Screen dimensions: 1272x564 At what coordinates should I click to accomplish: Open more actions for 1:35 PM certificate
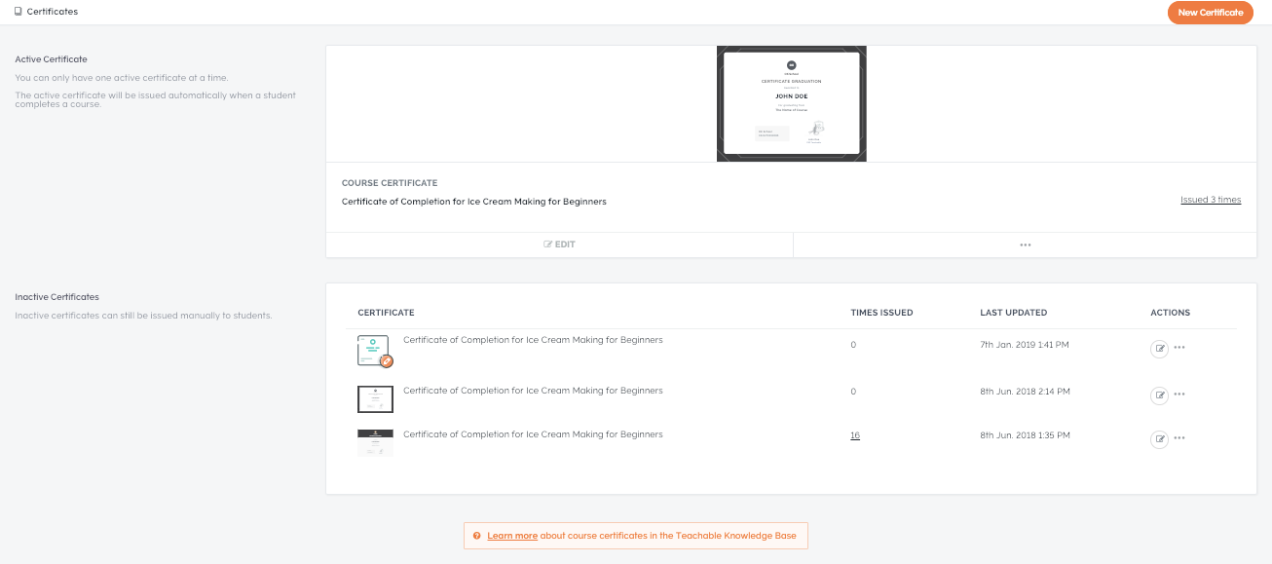pos(1179,439)
